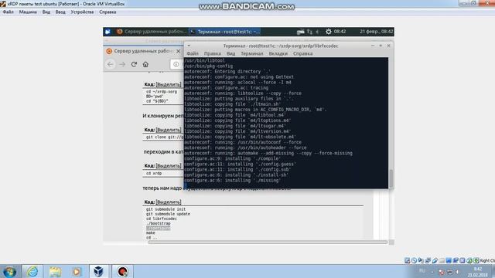
Task: Close the 'Сервер удаленных рабоч' browser tab
Action: (x=179, y=51)
